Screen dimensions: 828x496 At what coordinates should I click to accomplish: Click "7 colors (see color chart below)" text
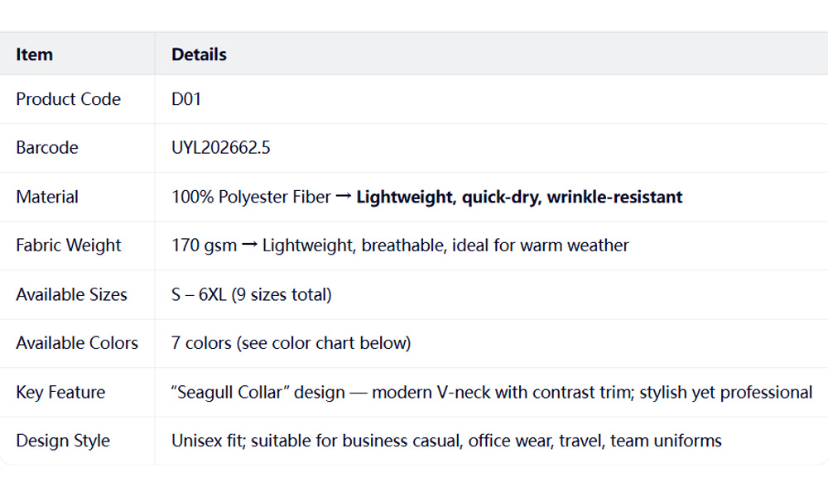[291, 343]
